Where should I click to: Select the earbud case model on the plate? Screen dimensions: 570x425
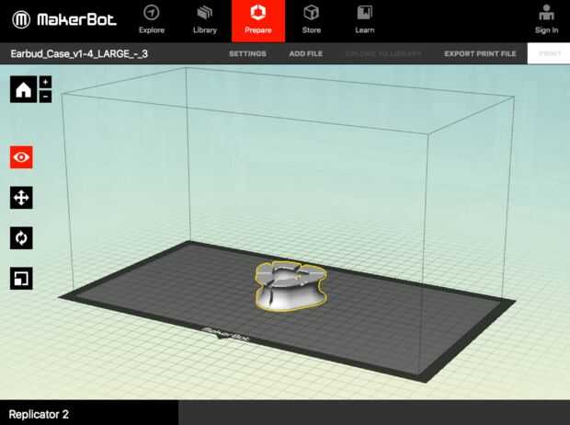pos(291,286)
